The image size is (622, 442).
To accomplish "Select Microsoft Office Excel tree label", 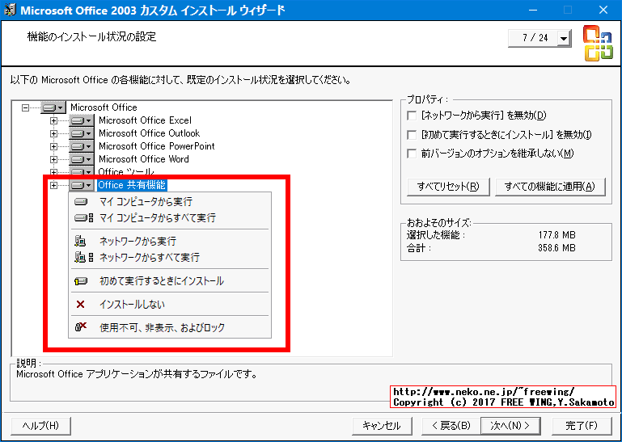I will 145,120.
